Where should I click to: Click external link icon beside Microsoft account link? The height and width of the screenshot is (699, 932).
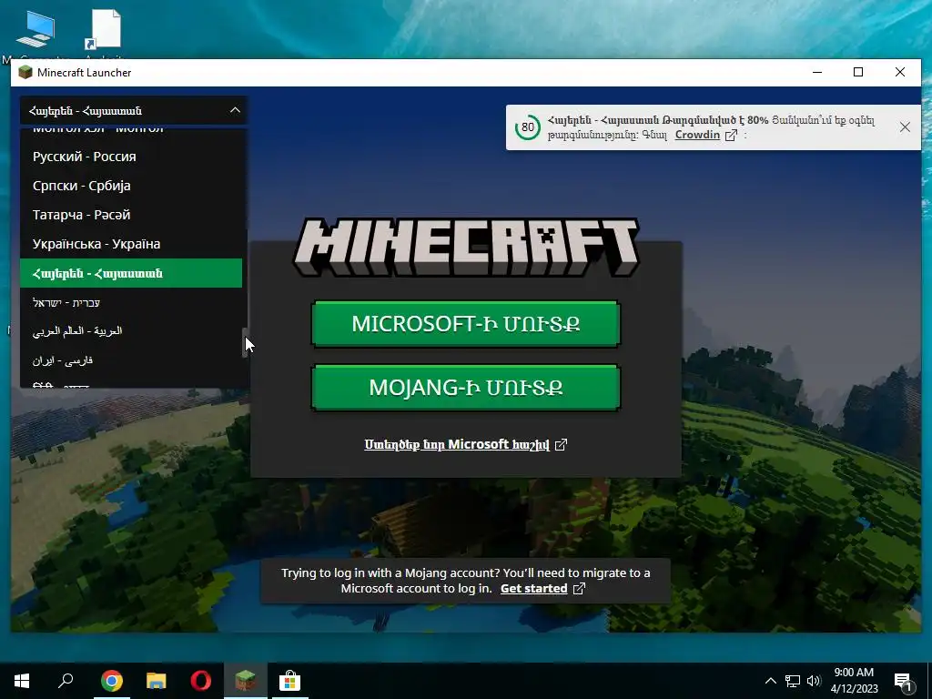[561, 444]
